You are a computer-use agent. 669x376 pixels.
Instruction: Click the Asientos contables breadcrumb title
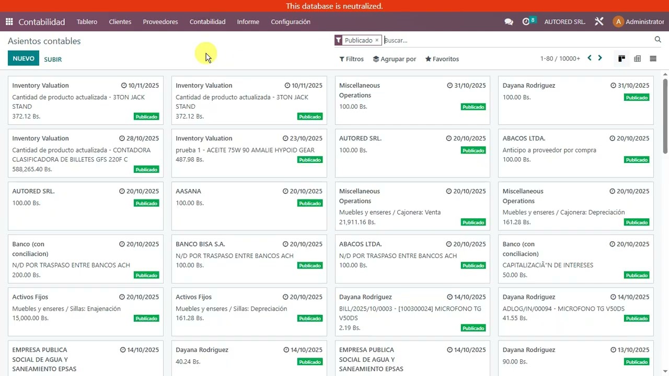point(44,41)
